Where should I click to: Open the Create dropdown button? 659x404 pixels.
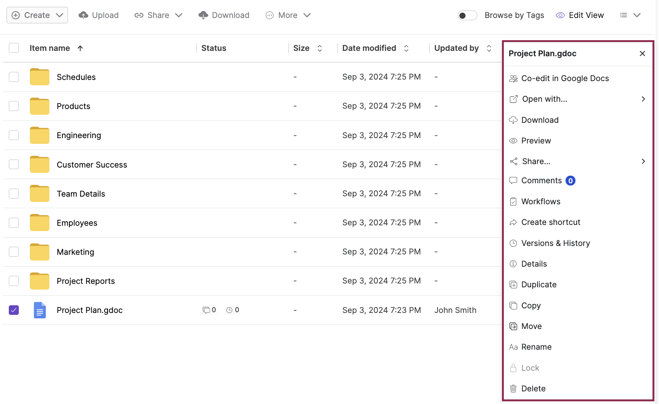tap(37, 15)
